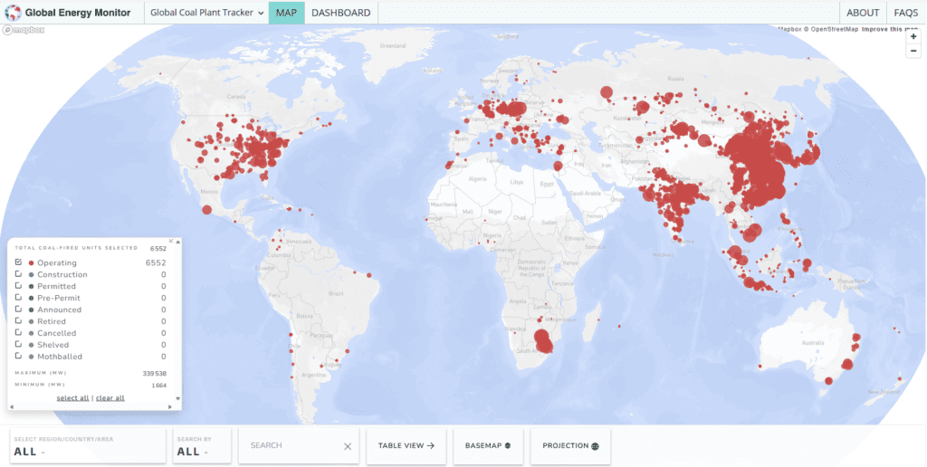The image size is (927, 467).
Task: Click the red Operating legend dot
Action: point(31,263)
